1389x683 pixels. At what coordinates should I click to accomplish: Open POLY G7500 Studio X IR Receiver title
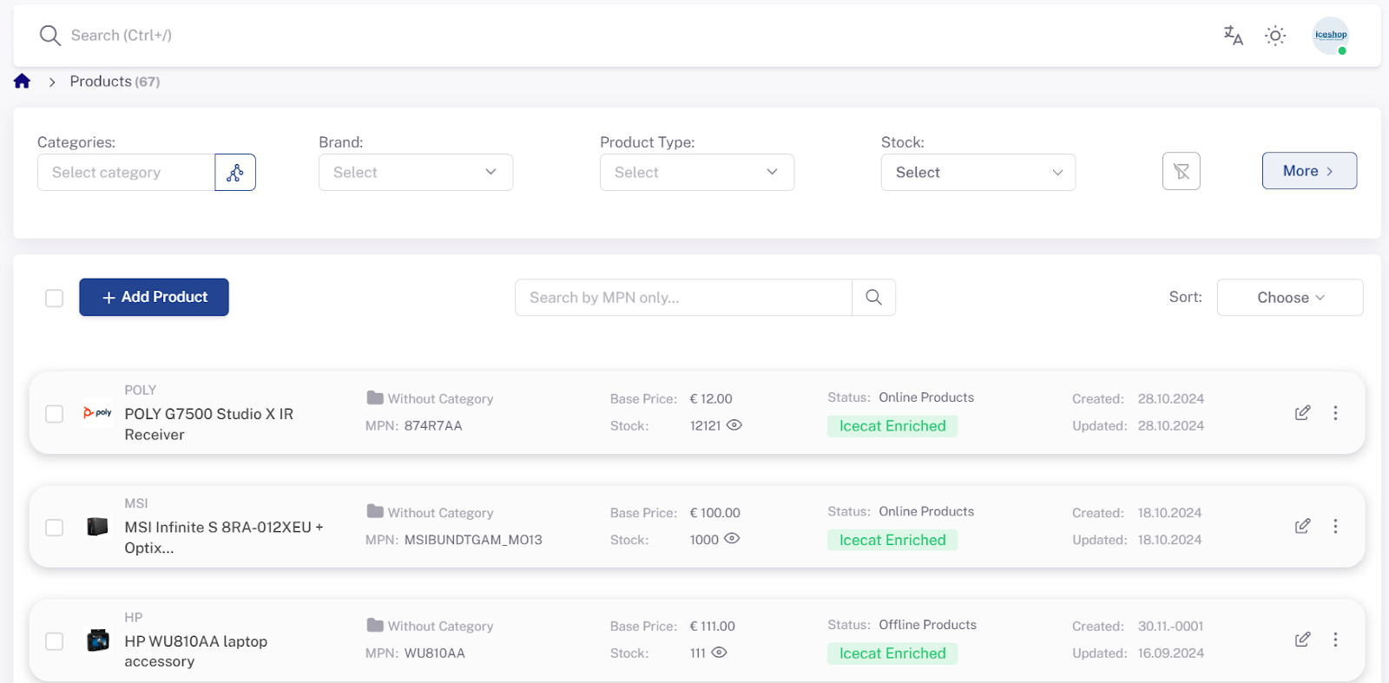tap(209, 424)
